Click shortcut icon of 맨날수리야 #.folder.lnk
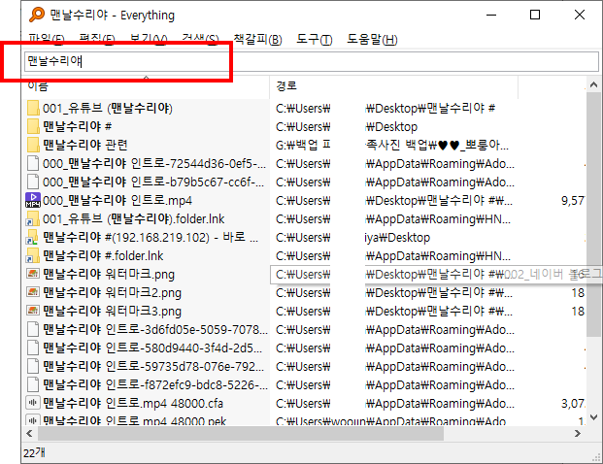Viewport: 603px width, 464px height. click(33, 255)
